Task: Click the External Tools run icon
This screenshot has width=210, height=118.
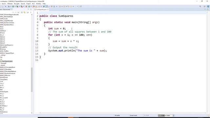Action: (x=22, y=7)
